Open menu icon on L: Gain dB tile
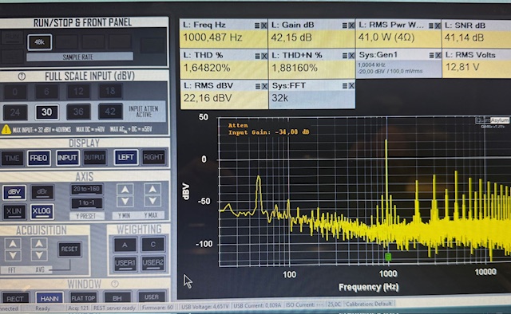 (x=345, y=26)
